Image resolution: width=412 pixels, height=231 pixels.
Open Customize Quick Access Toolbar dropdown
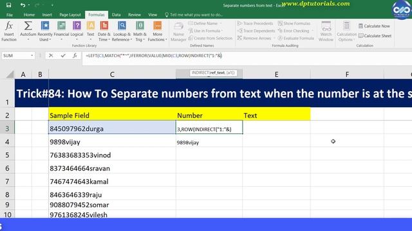52,5
